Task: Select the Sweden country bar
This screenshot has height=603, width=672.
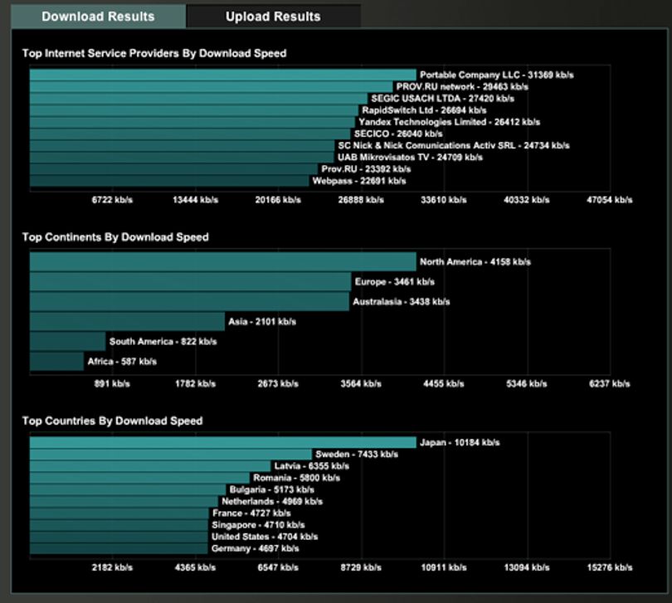Action: click(x=171, y=455)
